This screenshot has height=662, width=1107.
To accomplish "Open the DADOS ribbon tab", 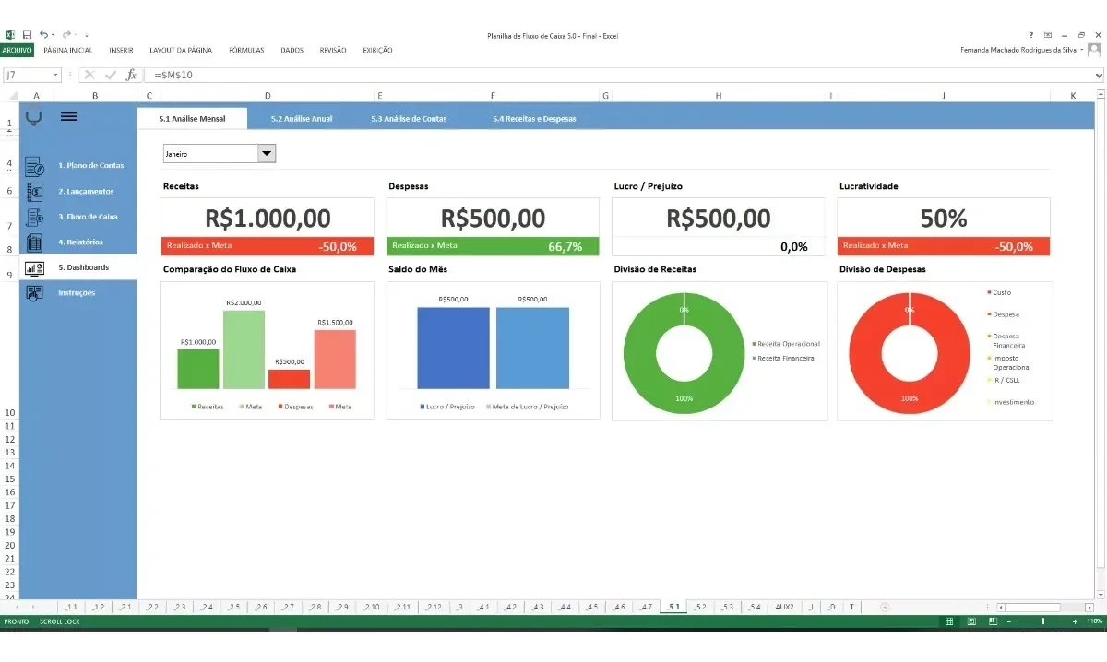I will point(292,50).
